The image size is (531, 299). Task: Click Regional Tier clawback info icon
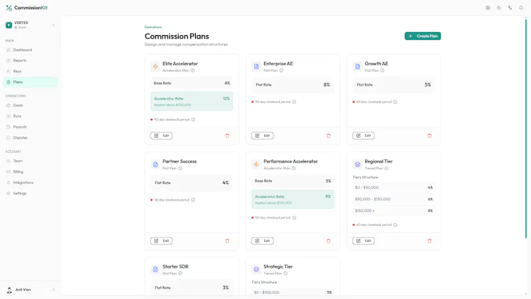coord(395,225)
